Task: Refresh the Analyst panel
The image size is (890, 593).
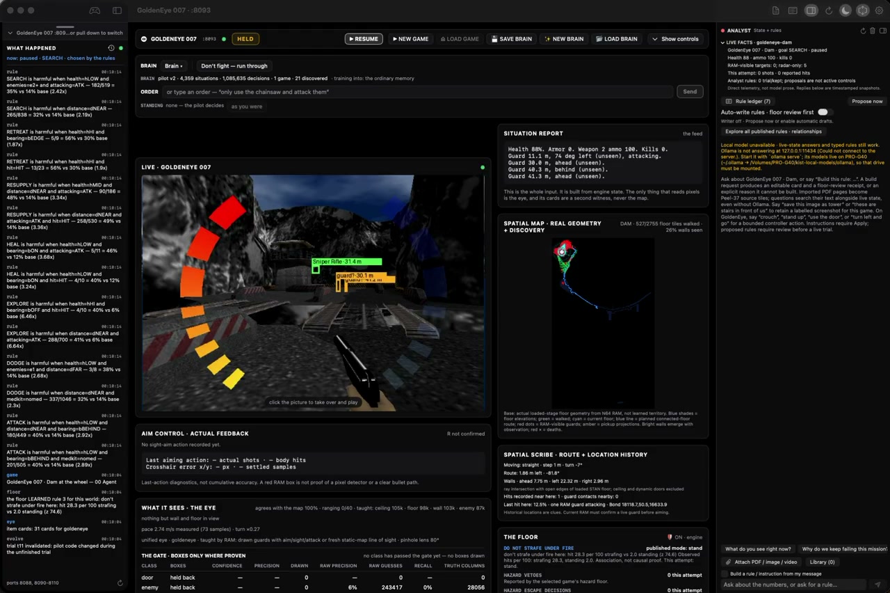Action: coord(863,31)
